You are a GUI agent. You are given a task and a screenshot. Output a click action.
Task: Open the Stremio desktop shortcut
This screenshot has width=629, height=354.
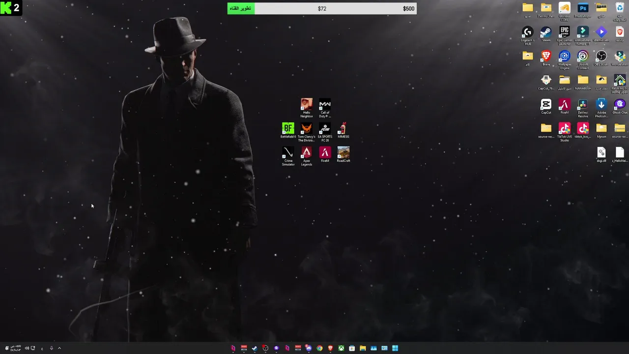(601, 34)
